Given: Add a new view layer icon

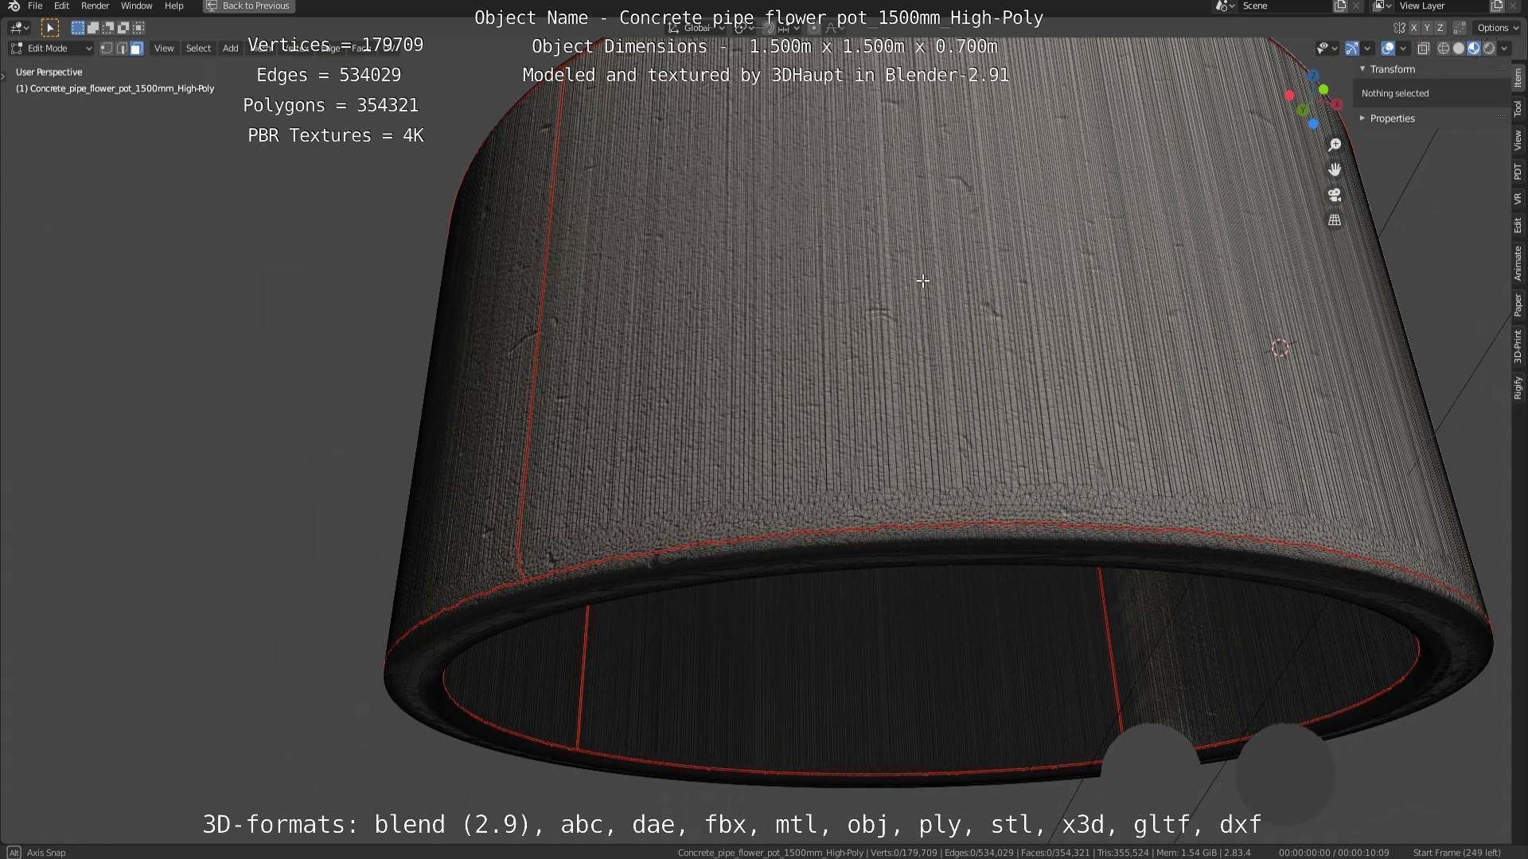Looking at the screenshot, I should point(1497,6).
